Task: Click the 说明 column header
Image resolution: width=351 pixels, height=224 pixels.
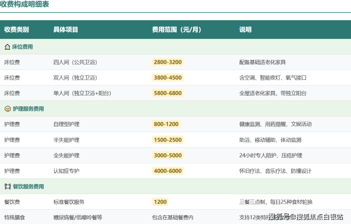Action: (245, 29)
